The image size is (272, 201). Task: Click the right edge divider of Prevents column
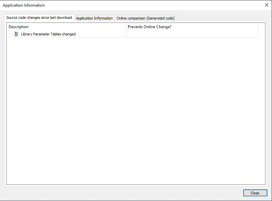coord(258,27)
